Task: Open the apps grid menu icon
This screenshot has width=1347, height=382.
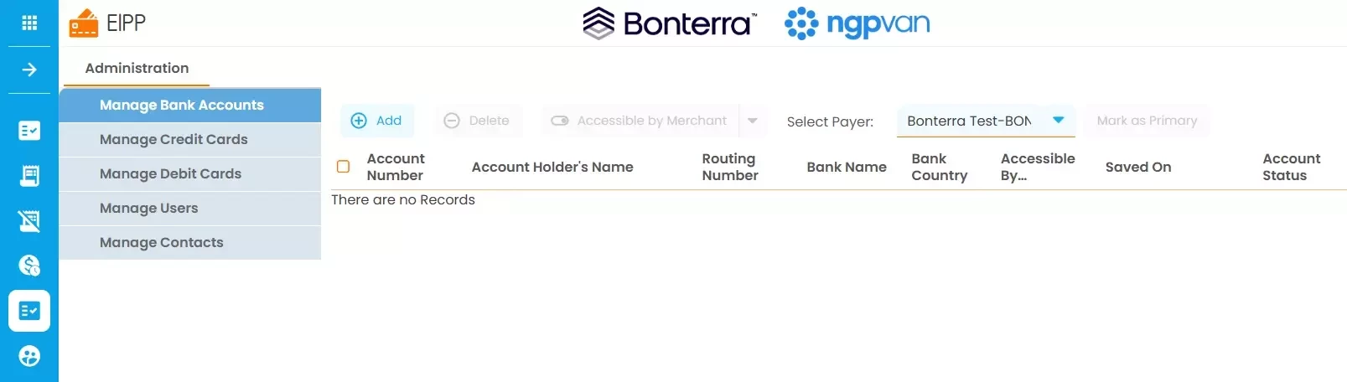Action: tap(29, 23)
